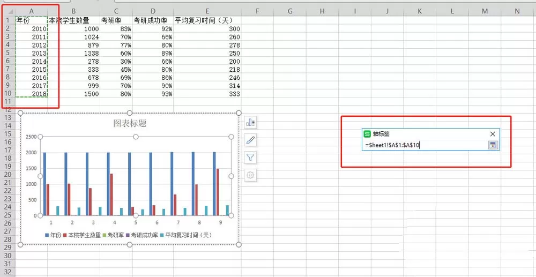Close the 轴标签 dialog
Image resolution: width=536 pixels, height=277 pixels.
pyautogui.click(x=492, y=134)
